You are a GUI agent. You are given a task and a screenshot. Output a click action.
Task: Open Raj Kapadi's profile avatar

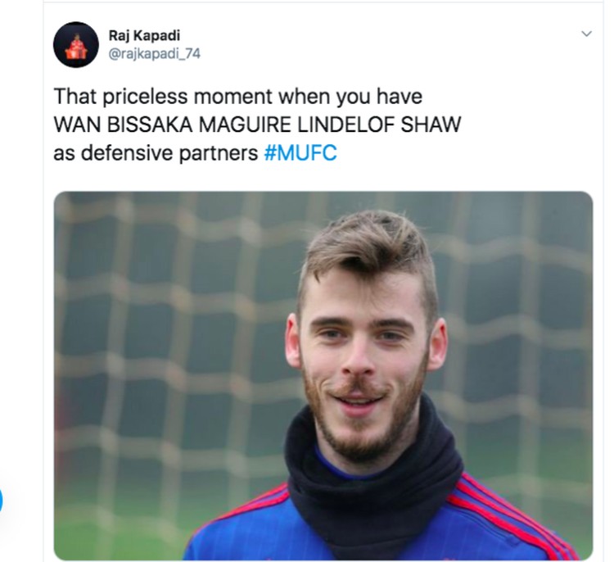click(x=76, y=45)
